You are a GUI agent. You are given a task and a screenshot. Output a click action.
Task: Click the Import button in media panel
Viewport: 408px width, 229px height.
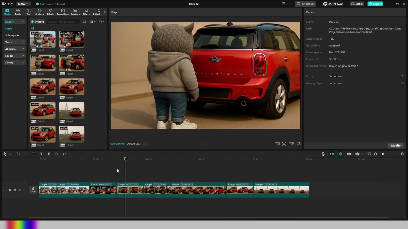[37, 22]
